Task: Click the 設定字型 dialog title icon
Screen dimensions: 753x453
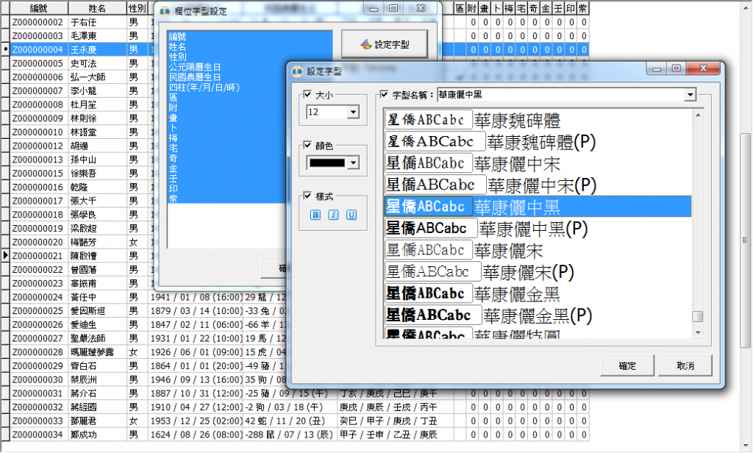Action: [297, 71]
